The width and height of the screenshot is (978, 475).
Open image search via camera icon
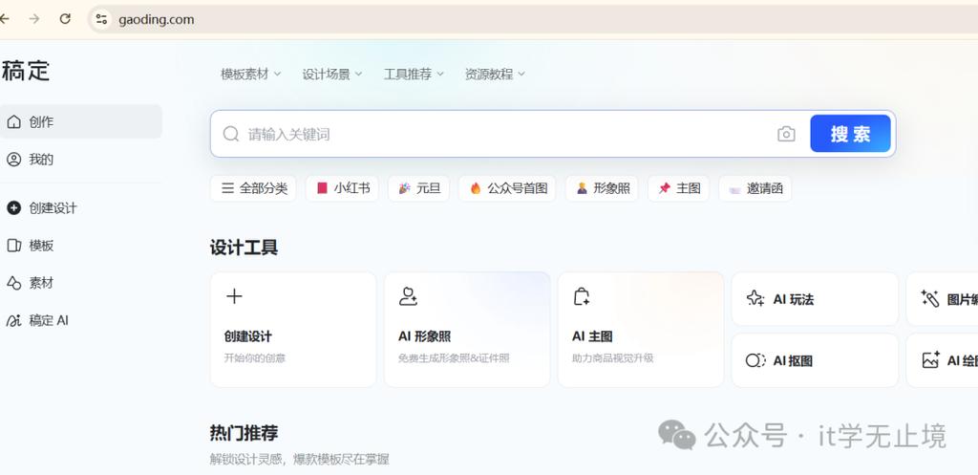[x=786, y=134]
